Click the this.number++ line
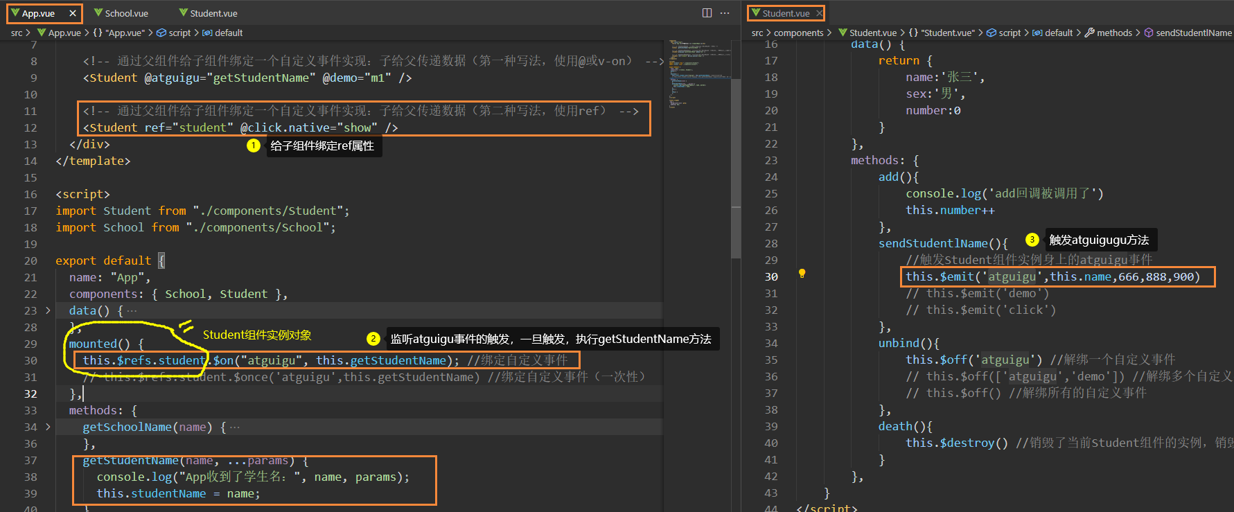1234x512 pixels. pyautogui.click(x=950, y=210)
